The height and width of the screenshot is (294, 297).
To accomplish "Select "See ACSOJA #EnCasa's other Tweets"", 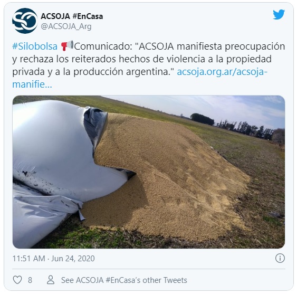I will point(124,280).
